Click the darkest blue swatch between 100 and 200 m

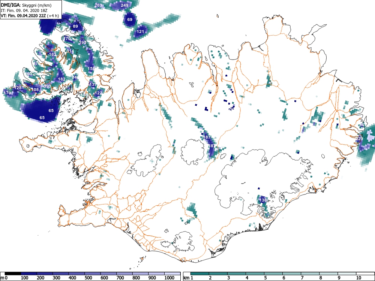pos(29,274)
